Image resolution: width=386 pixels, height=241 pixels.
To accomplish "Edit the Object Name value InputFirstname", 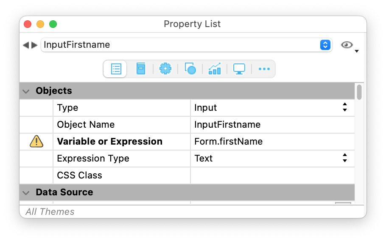I will tap(271, 125).
